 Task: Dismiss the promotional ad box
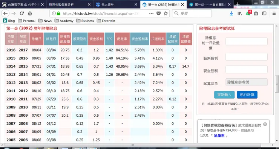coord(265,124)
